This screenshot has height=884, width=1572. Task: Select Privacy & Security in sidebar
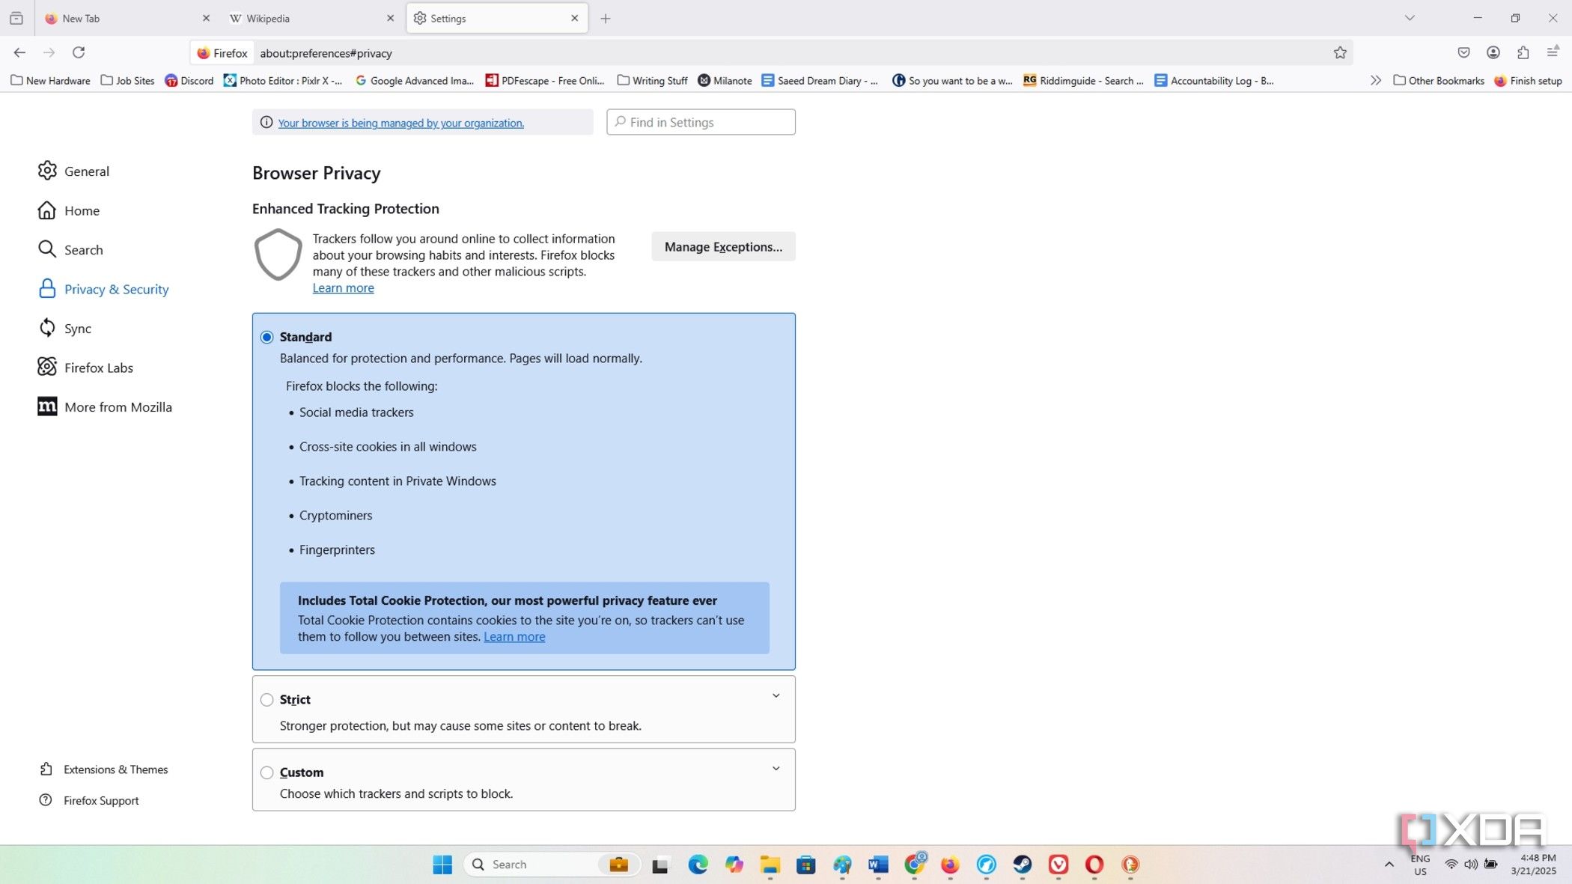pyautogui.click(x=103, y=289)
